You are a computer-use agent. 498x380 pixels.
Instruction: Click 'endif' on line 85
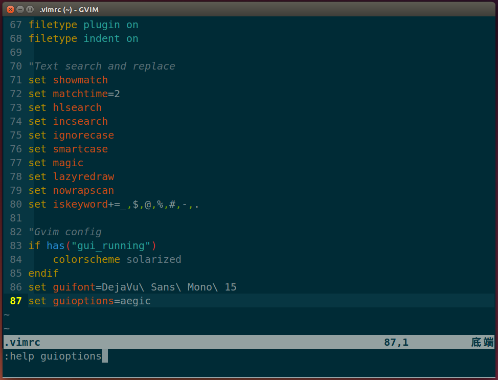tap(43, 274)
